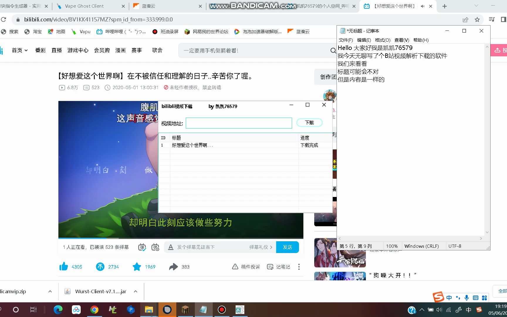Click the favorite star icon showing 1969

[x=137, y=267]
